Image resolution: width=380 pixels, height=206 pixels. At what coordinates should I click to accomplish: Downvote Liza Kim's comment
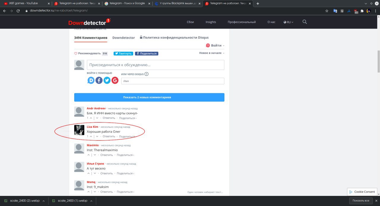pos(97,136)
